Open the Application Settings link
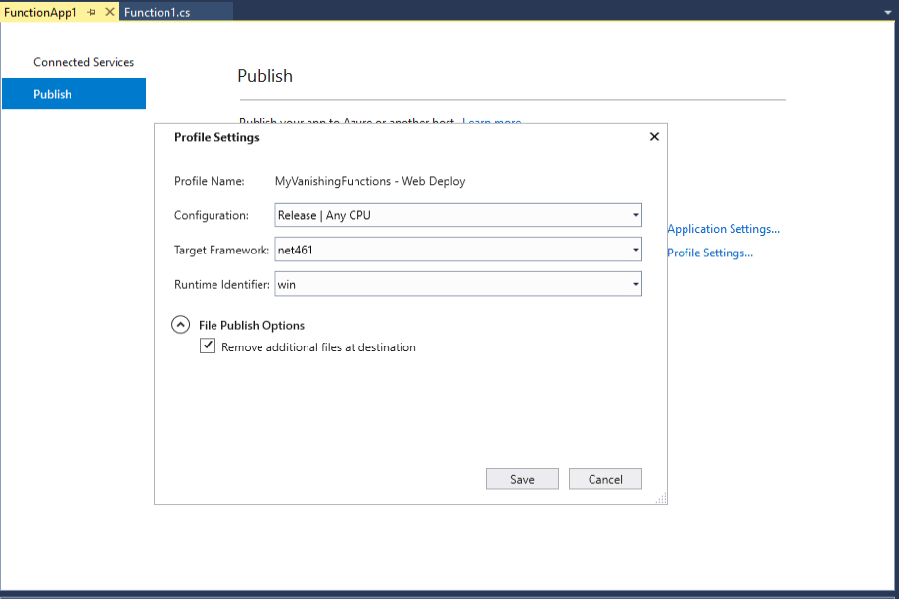The width and height of the screenshot is (899, 599). (x=723, y=229)
